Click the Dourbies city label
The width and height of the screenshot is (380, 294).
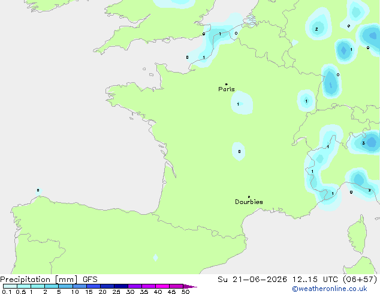249,202
